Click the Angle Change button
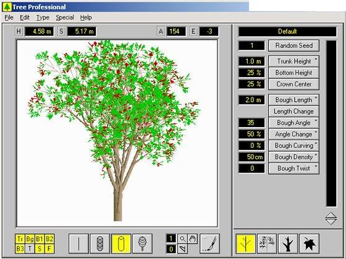Screen dimensions: 346x259 [x=293, y=134]
